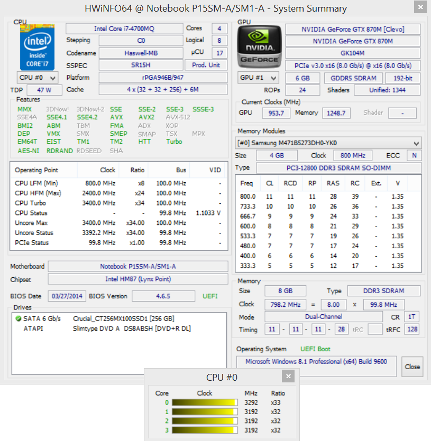
Task: Click the Uncore Status row
Action: click(x=118, y=233)
